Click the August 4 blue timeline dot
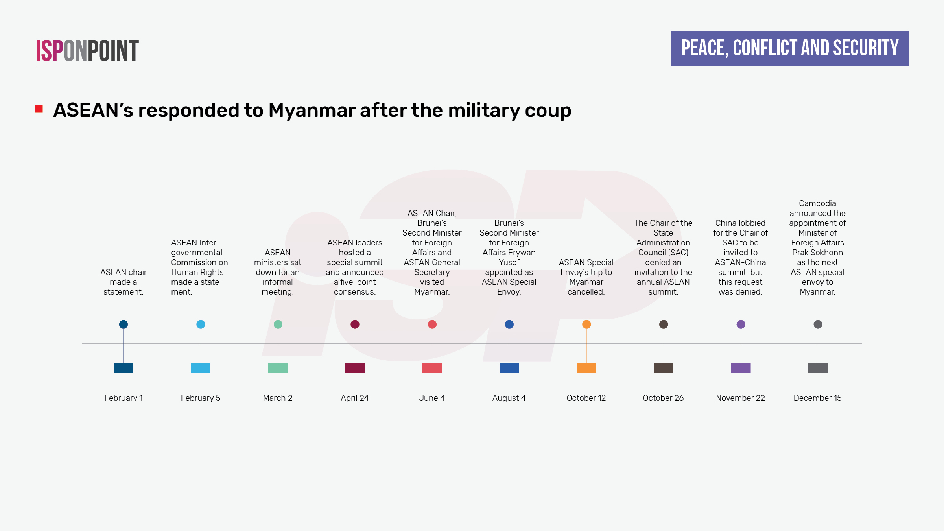 [x=509, y=324]
